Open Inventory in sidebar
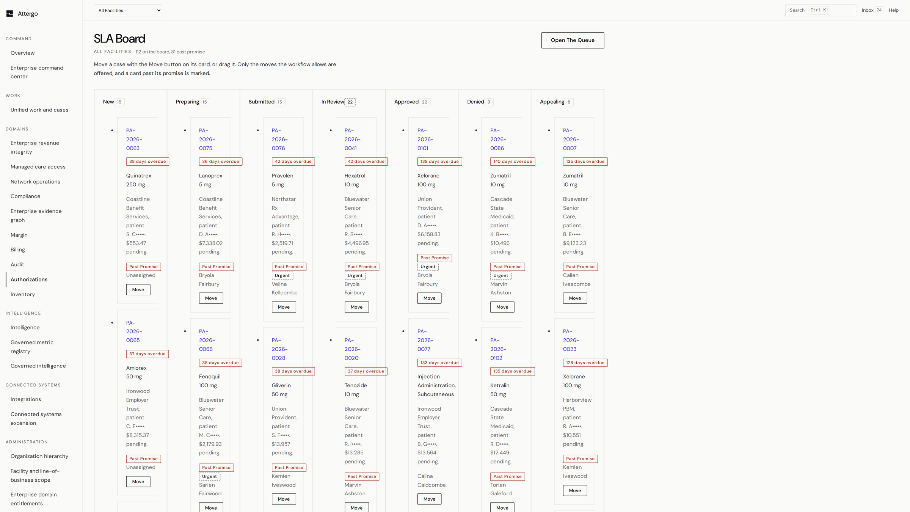 point(23,294)
